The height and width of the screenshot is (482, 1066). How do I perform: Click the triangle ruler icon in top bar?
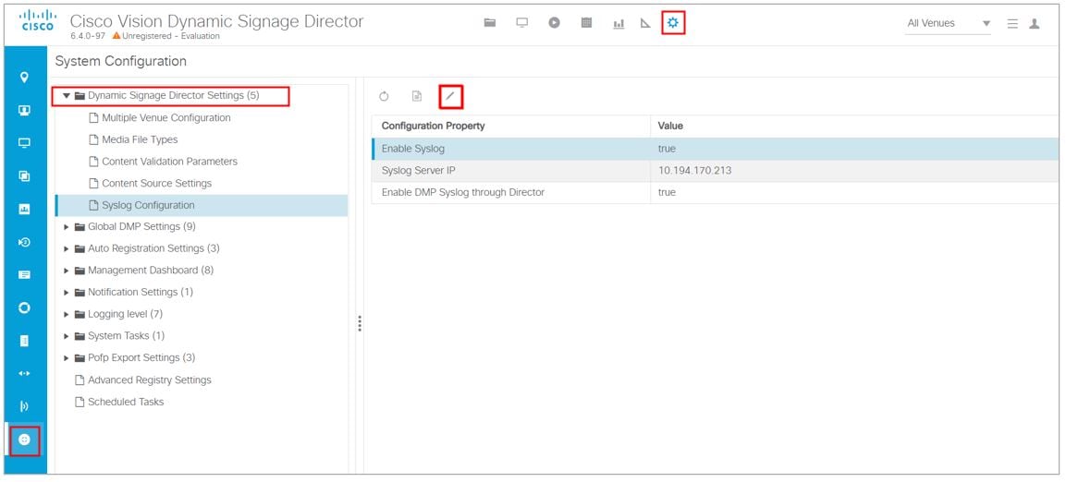click(646, 24)
